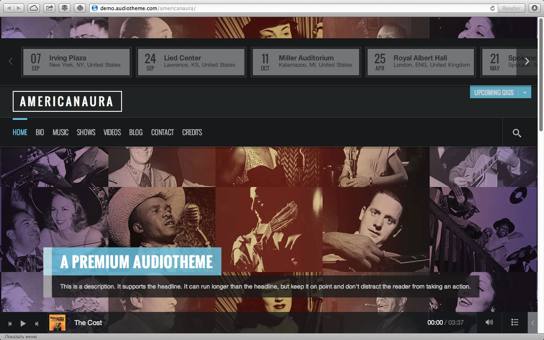
Task: Reload the page with refresh icon
Action: 493,8
